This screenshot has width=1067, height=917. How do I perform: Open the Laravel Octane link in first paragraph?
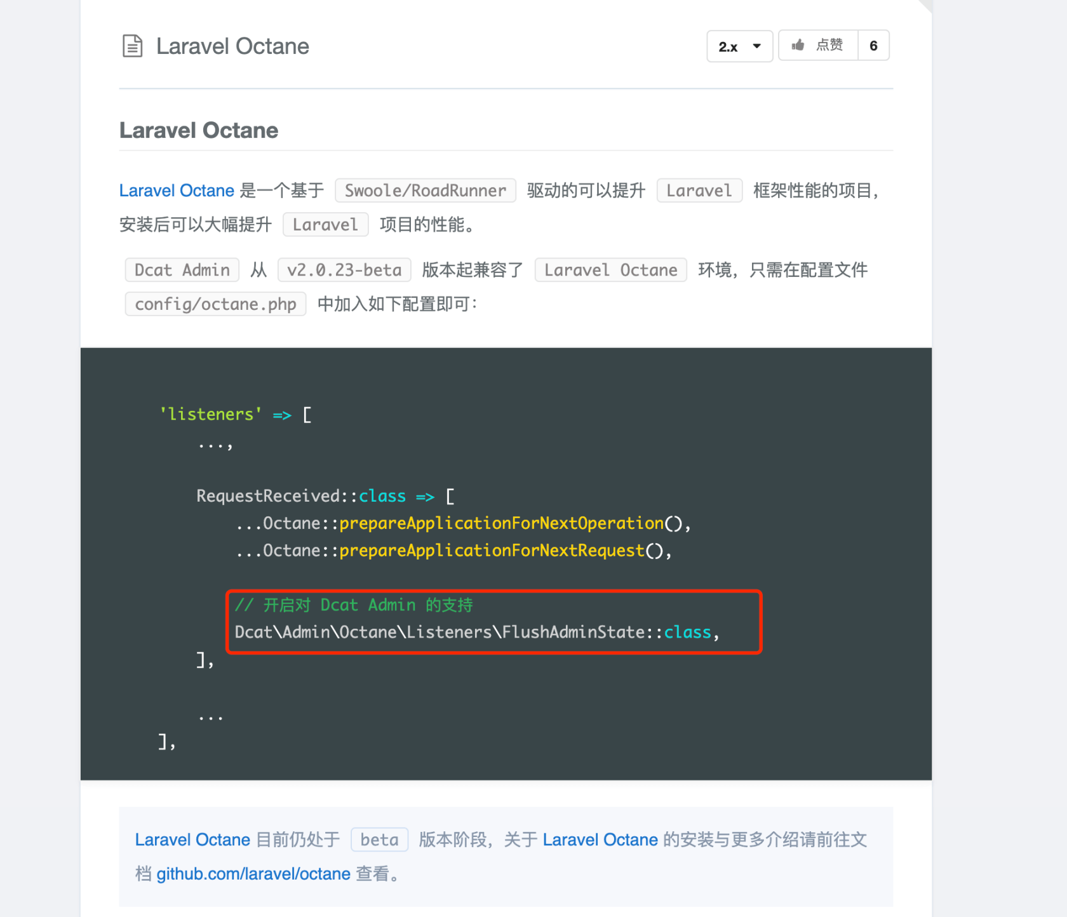pyautogui.click(x=177, y=191)
